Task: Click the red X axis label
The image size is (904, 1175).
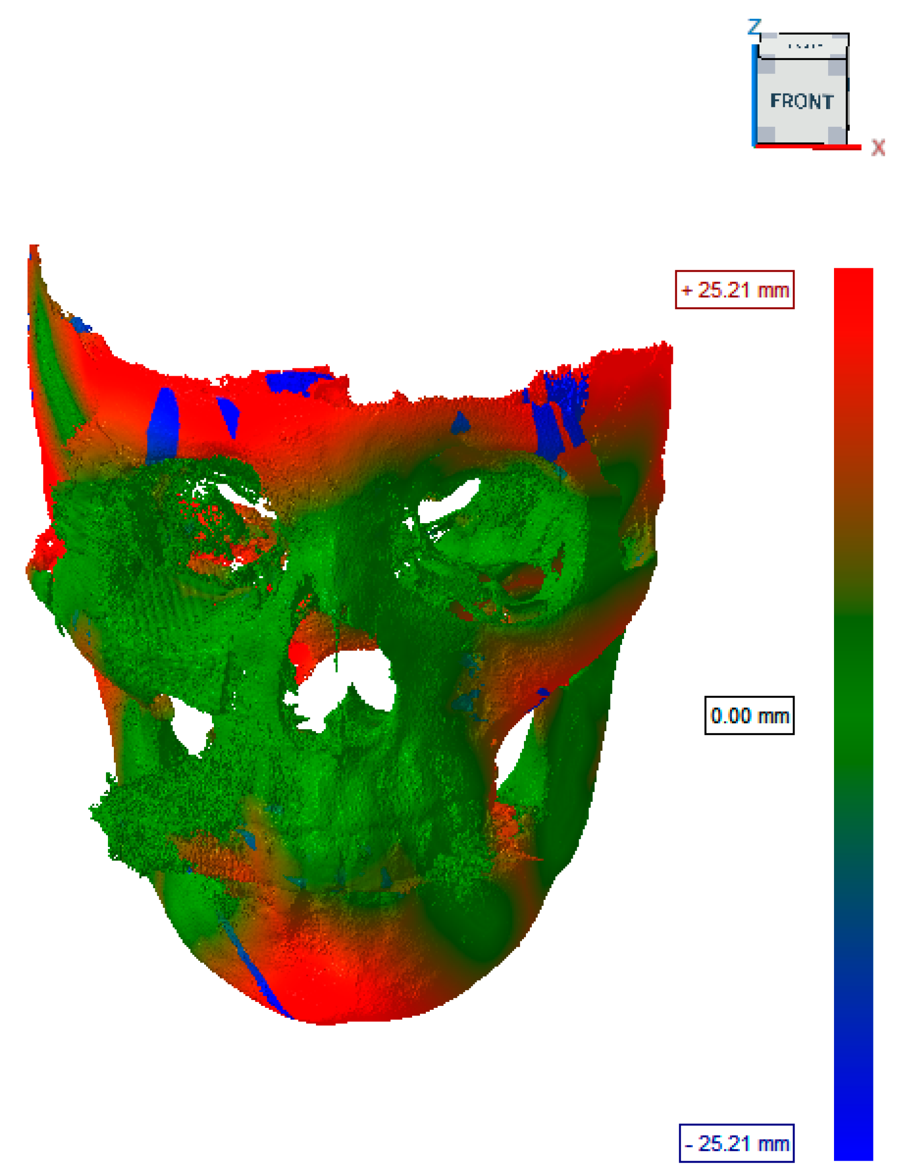Action: tap(878, 147)
